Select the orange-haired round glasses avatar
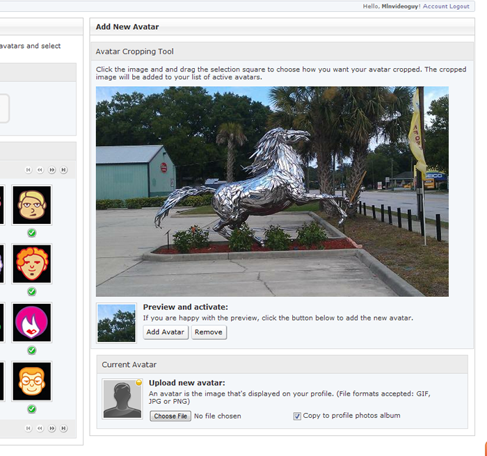 click(32, 381)
